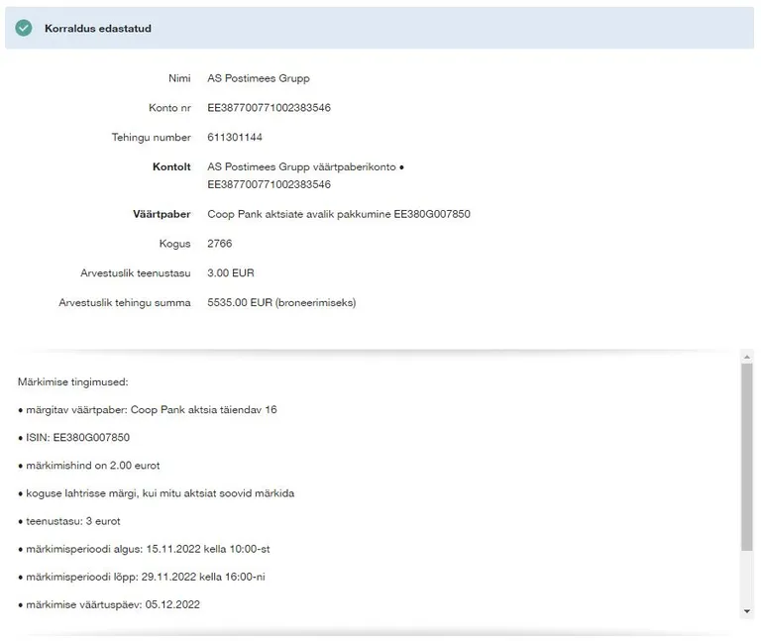761x641 pixels.
Task: Click the 'Kogus' label
Action: point(174,244)
